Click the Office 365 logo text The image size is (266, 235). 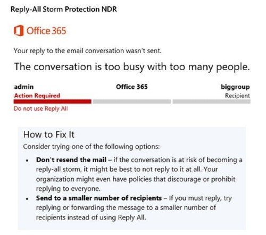pos(46,31)
